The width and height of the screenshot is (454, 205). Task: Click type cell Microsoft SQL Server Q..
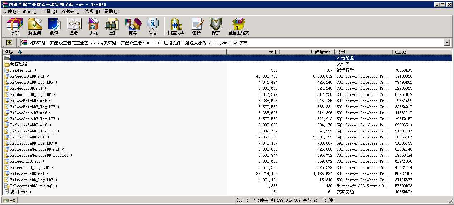[x=363, y=186]
